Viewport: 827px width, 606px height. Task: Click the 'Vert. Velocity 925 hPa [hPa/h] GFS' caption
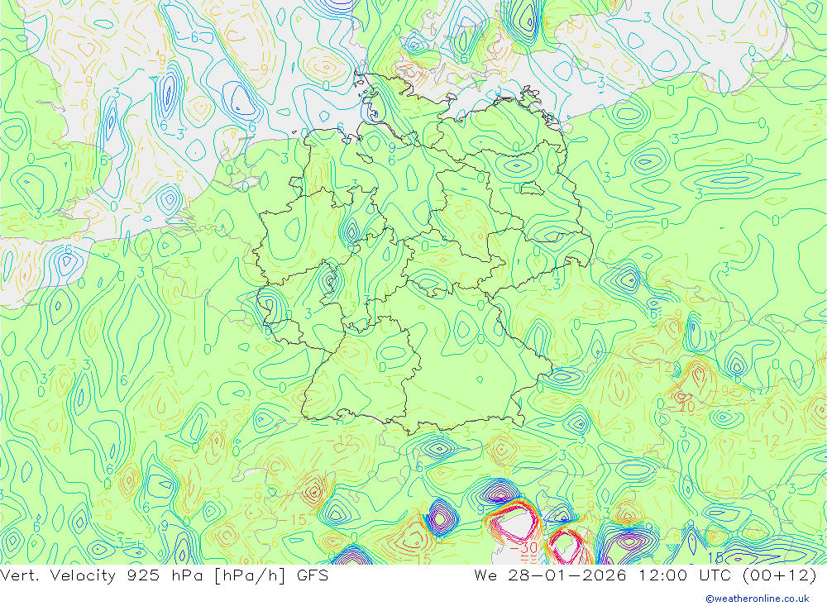(x=164, y=575)
